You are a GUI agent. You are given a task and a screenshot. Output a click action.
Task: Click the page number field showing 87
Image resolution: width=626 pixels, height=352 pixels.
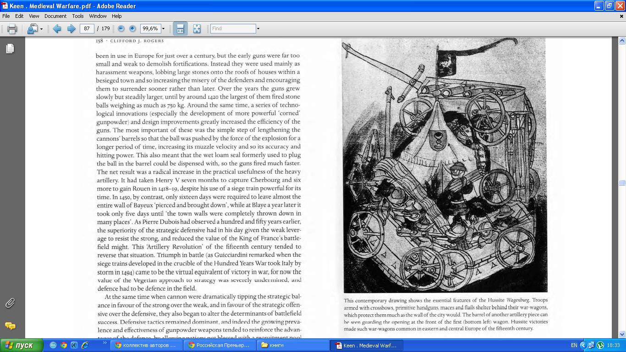coord(87,28)
